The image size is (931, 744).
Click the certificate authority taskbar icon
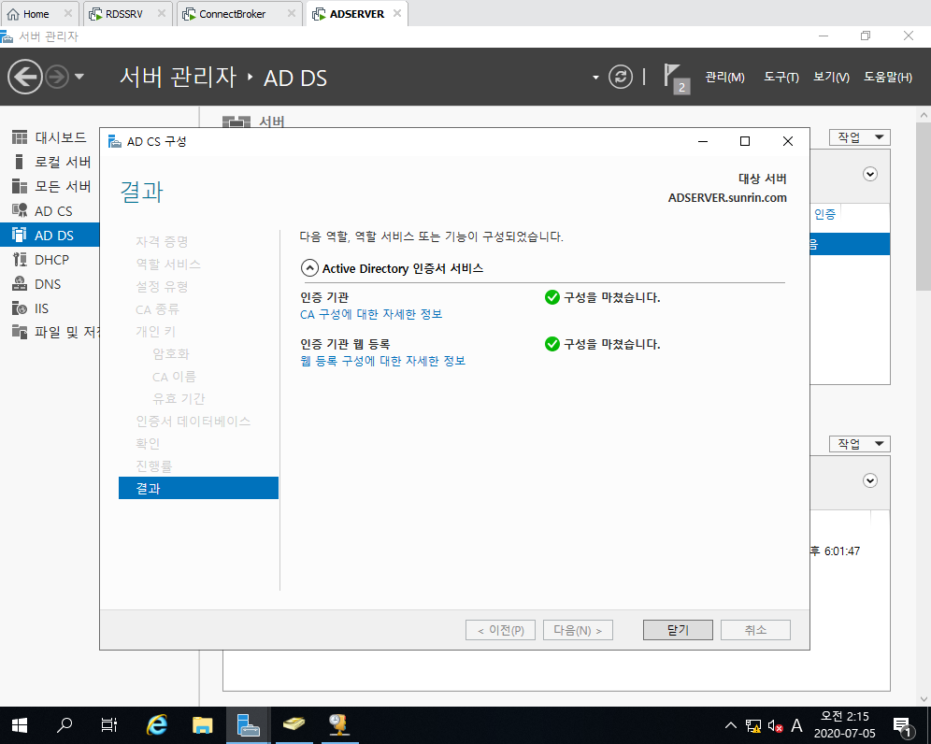(339, 725)
